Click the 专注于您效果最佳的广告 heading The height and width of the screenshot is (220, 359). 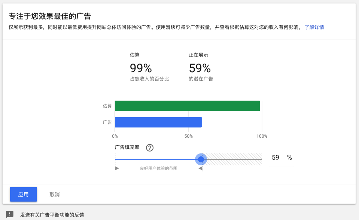(x=50, y=16)
